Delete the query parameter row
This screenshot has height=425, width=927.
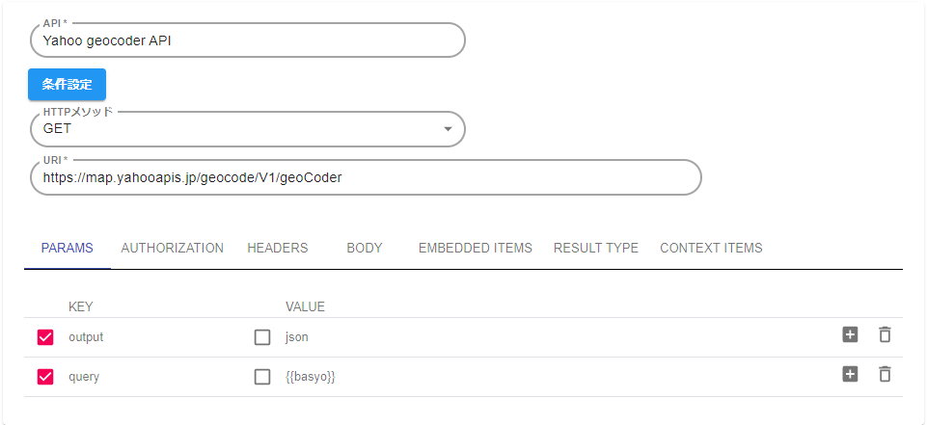(885, 375)
